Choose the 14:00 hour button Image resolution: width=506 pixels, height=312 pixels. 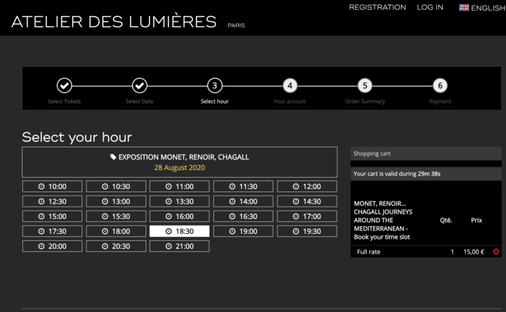pos(243,201)
